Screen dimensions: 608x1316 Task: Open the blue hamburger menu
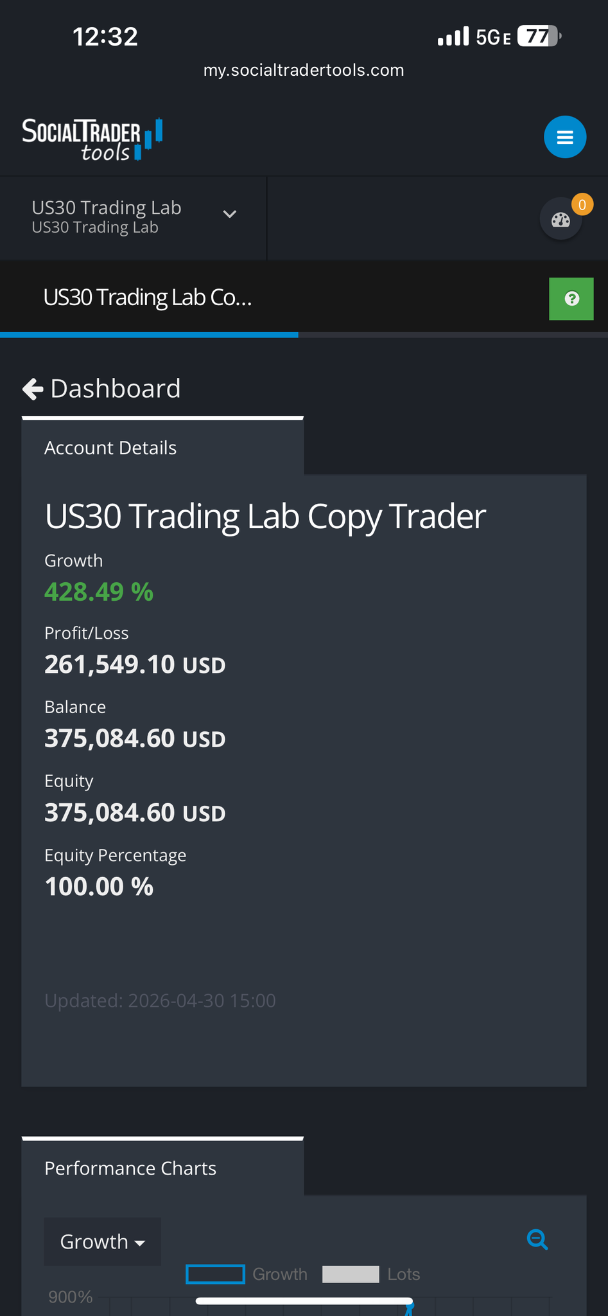tap(564, 137)
